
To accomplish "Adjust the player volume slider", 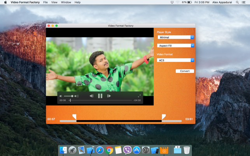I will coord(68,96).
